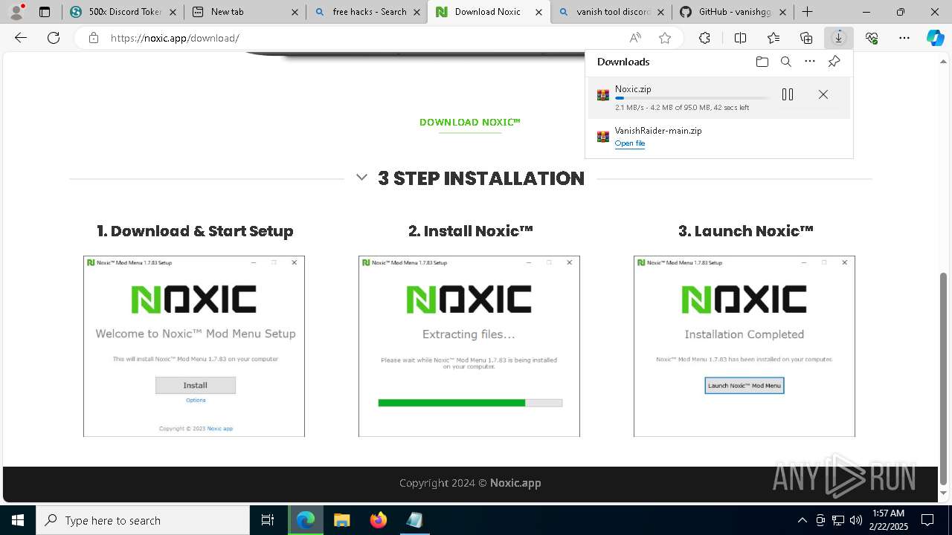
Task: Close the free hacks Search tab
Action: 416,12
